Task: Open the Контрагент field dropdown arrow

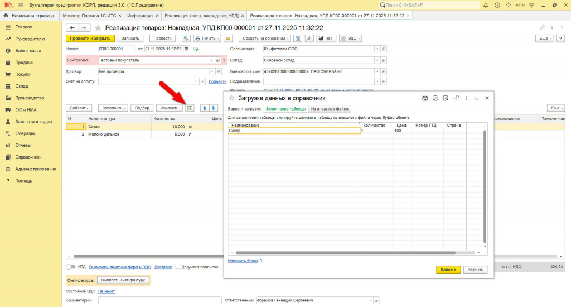Action: [211, 60]
